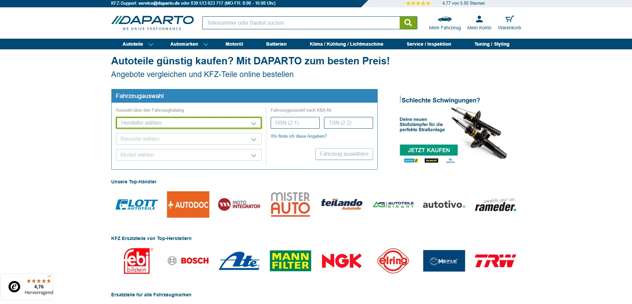Open the Baureihe wählen dropdown
This screenshot has width=632, height=304.
pyautogui.click(x=189, y=139)
